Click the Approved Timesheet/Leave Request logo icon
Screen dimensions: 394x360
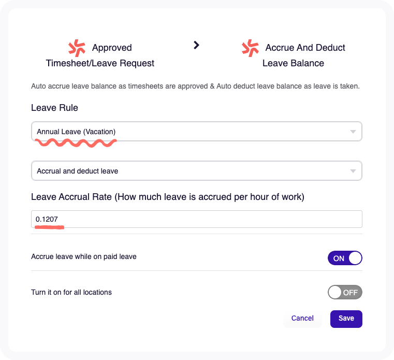(77, 48)
